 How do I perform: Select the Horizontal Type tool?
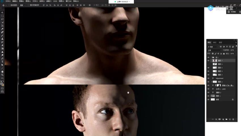tap(2, 62)
